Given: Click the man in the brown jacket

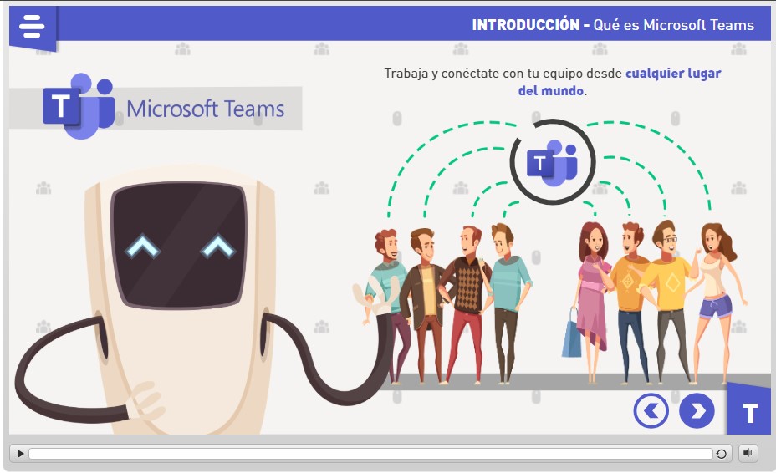Looking at the screenshot, I should click(422, 301).
